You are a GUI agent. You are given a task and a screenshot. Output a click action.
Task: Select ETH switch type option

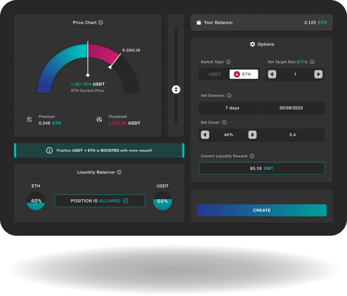tap(243, 74)
